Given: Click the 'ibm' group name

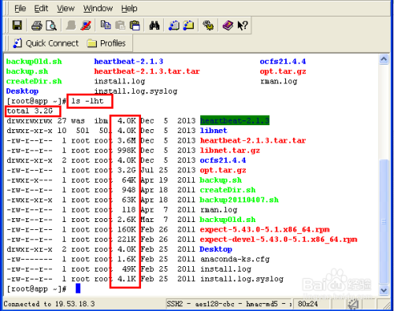Looking at the screenshot, I should coord(101,121).
